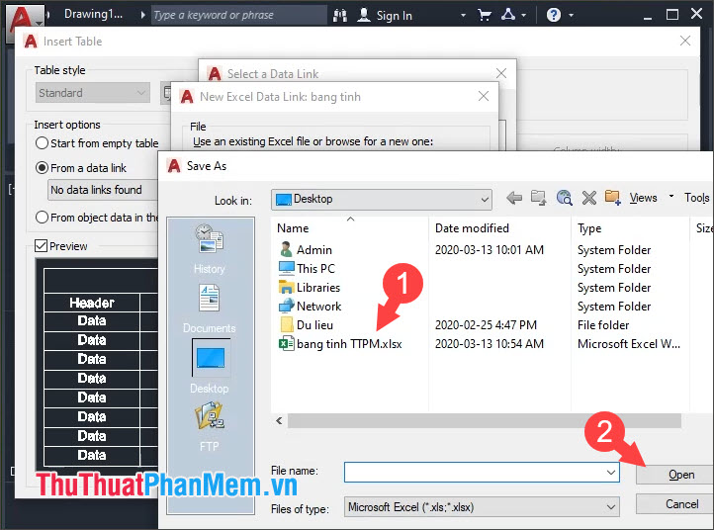714x530 pixels.
Task: Select Start from empty table option
Action: click(42, 143)
